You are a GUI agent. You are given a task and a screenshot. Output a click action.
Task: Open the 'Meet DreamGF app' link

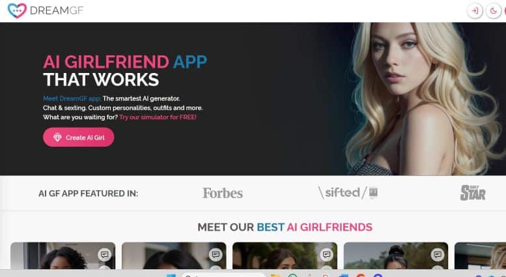coord(72,98)
